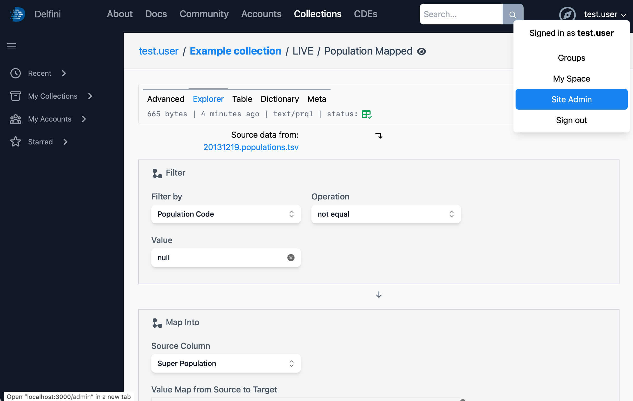
Task: Open the Operation not equal dropdown
Action: (x=386, y=214)
